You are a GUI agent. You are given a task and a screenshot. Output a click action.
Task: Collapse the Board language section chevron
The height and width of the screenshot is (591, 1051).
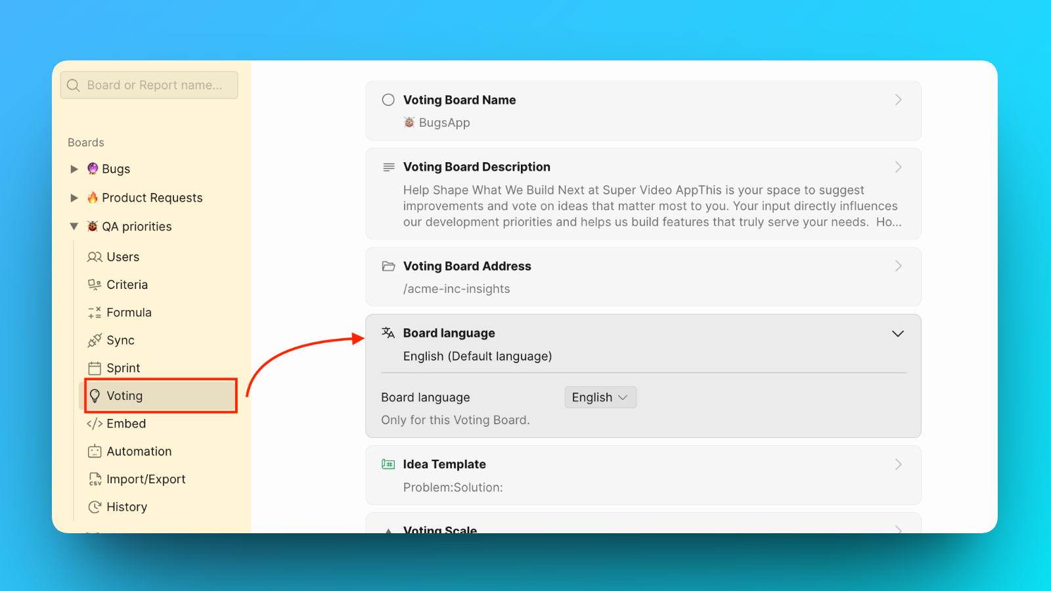pos(897,334)
